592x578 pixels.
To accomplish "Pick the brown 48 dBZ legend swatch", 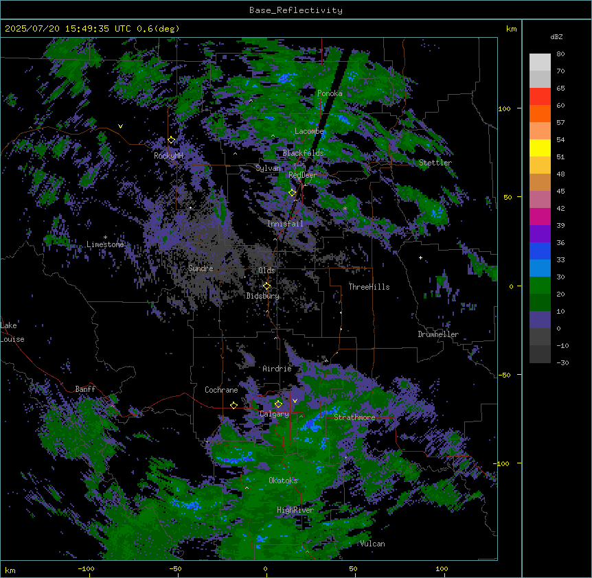I will tap(540, 182).
